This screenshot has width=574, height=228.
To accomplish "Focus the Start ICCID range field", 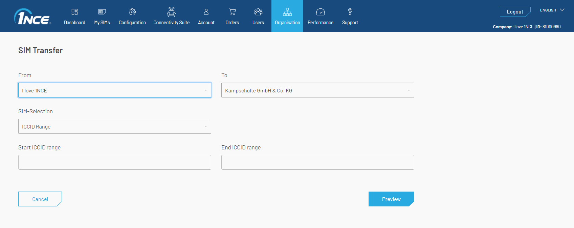I will 115,162.
